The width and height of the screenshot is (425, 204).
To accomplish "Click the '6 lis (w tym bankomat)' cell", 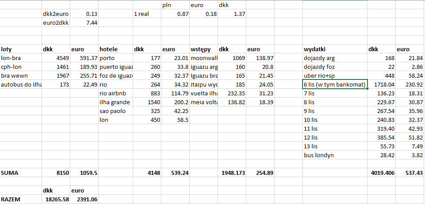I will (x=335, y=84).
